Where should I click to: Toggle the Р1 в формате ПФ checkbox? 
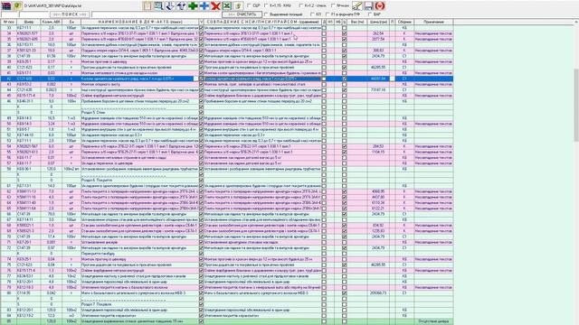click(327, 14)
